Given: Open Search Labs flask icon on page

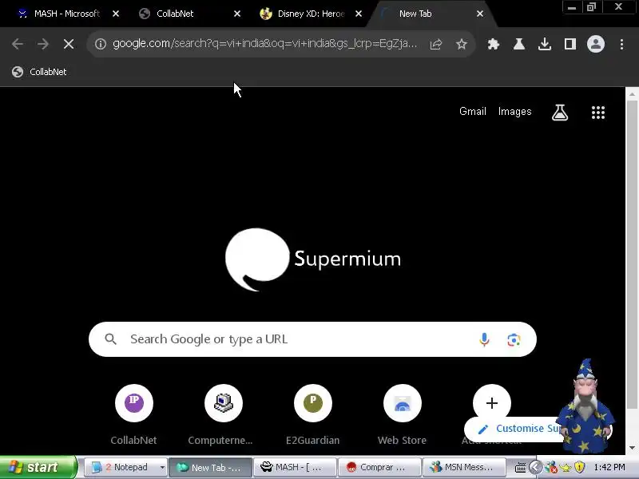Looking at the screenshot, I should (x=560, y=113).
